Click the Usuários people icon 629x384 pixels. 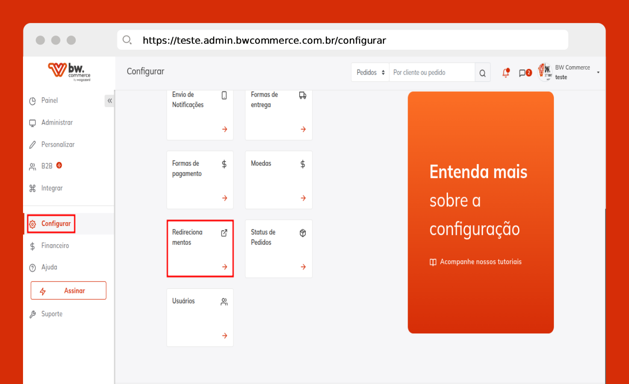[x=224, y=302]
